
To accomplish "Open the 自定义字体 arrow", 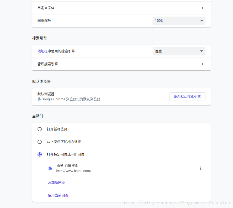I will pos(203,8).
